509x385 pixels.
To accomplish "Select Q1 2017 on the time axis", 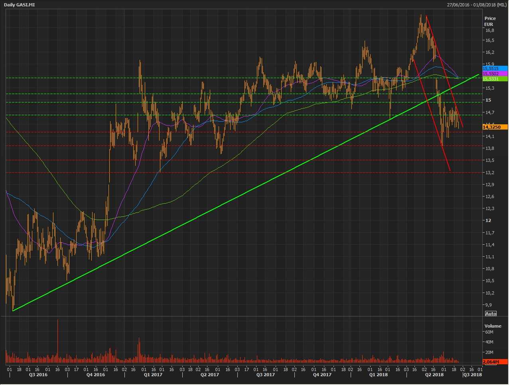I will (x=153, y=375).
